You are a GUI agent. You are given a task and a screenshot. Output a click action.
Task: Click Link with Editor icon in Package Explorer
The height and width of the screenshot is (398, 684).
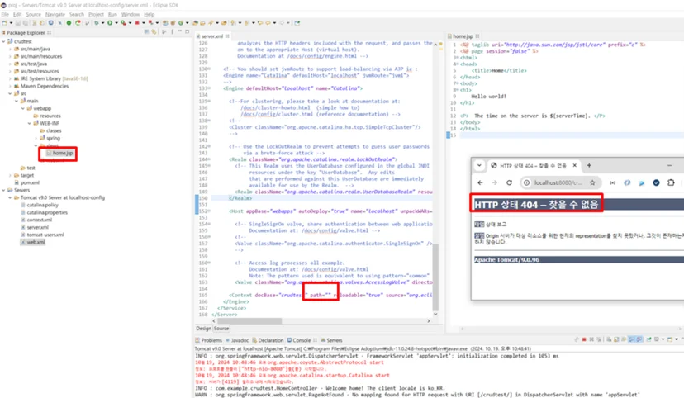click(154, 32)
